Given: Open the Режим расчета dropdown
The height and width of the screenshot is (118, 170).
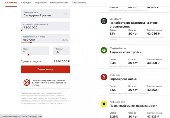Looking at the screenshot, I should point(45,14).
